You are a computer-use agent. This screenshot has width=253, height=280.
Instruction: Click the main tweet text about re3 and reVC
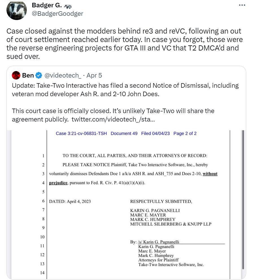tap(124, 43)
